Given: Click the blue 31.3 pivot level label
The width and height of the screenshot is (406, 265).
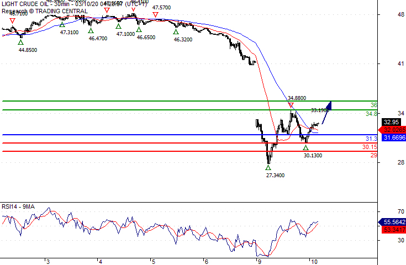Looking at the screenshot, I should (x=371, y=139).
